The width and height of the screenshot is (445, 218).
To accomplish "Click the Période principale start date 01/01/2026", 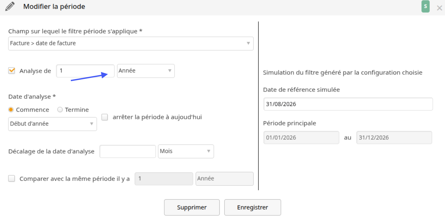I will pos(301,137).
